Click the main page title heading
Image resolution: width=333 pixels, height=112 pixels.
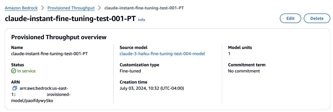click(70, 19)
